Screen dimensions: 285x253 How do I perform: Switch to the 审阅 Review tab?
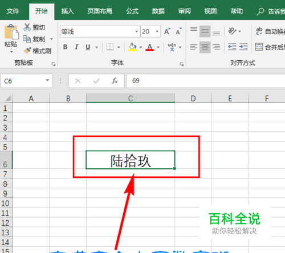pos(185,11)
